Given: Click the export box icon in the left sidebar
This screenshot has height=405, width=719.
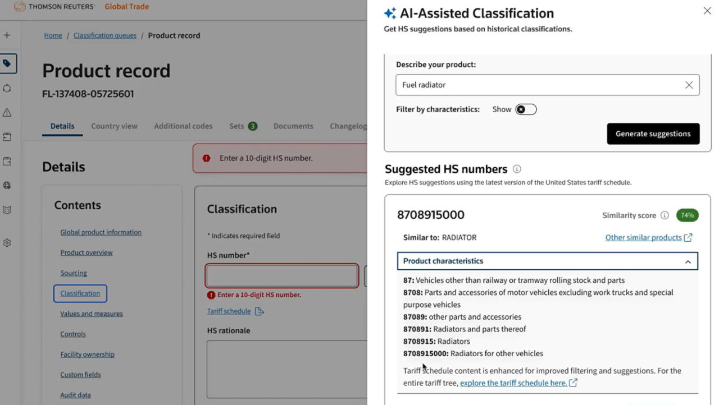Looking at the screenshot, I should [7, 161].
